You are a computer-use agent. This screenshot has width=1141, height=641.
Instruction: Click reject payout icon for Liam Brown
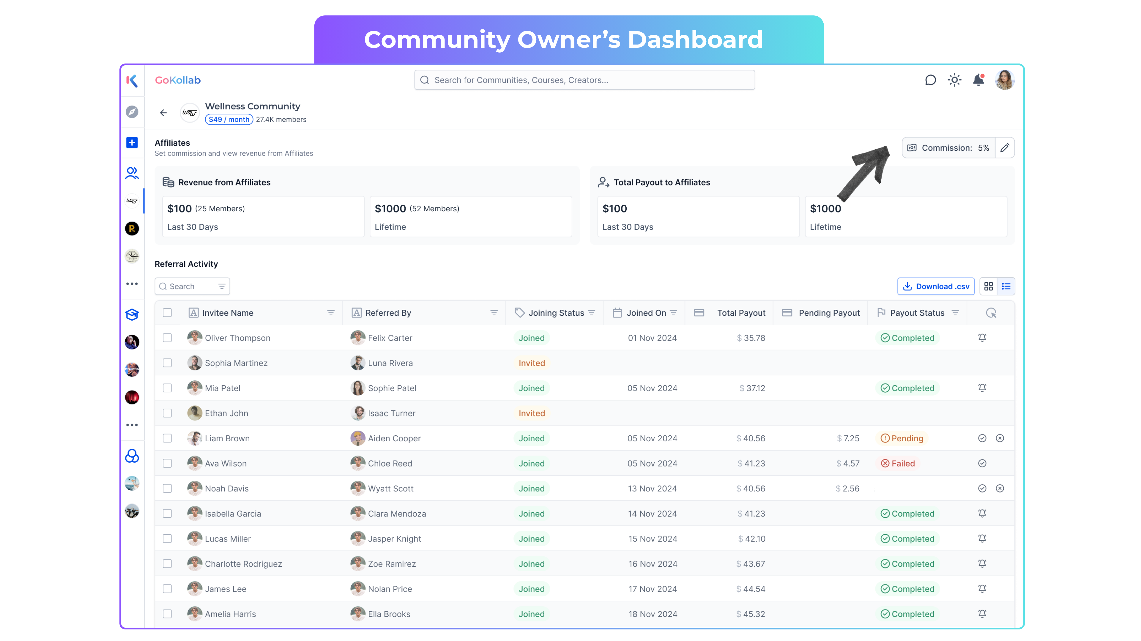1000,438
